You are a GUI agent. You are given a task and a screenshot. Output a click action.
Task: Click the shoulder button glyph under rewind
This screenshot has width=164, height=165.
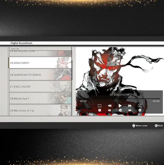(x=110, y=110)
